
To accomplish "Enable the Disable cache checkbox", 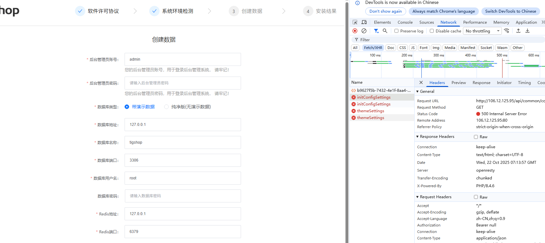I will point(432,31).
